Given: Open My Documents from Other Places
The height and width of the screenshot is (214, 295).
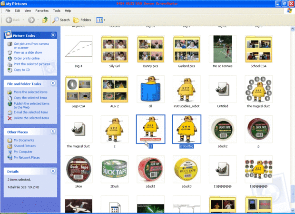Looking at the screenshot, I should pos(24,140).
